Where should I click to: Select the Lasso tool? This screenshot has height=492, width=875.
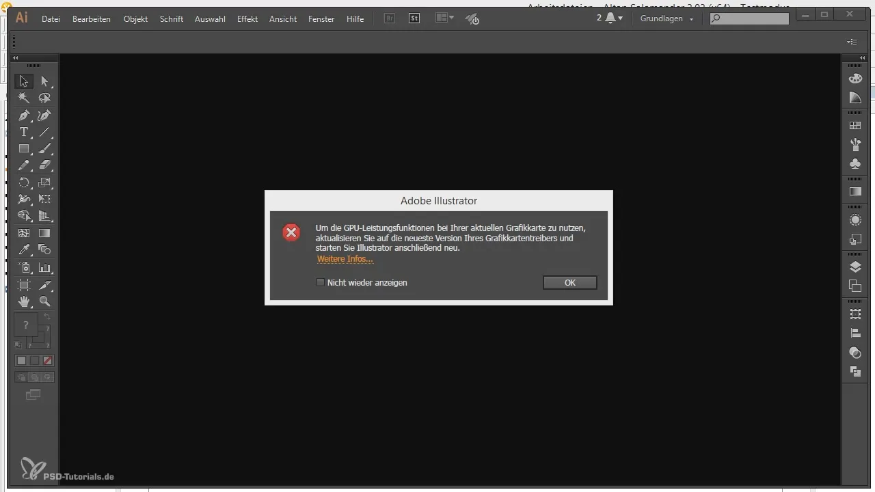point(45,98)
